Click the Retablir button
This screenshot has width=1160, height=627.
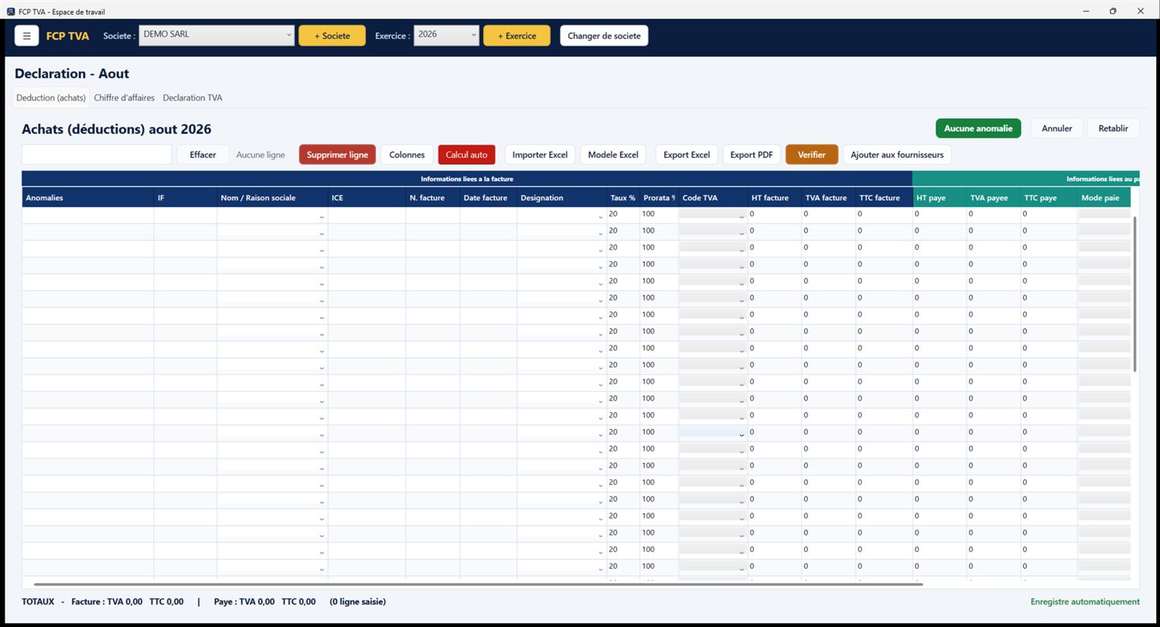1113,128
